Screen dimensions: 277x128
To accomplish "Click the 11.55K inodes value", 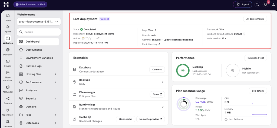I will [x=199, y=110].
